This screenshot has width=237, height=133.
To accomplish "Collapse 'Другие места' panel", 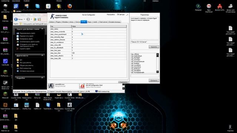I will [42, 55].
